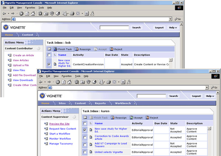The width and height of the screenshot is (221, 156).
Task: Click the History icon in karen's browser toolbar
Action: point(94,82)
